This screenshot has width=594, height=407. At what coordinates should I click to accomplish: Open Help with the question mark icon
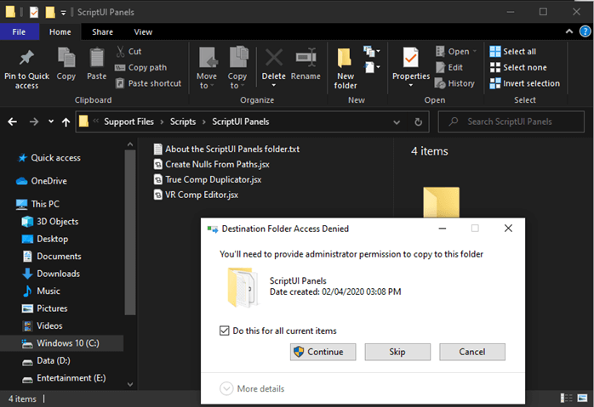[x=585, y=31]
